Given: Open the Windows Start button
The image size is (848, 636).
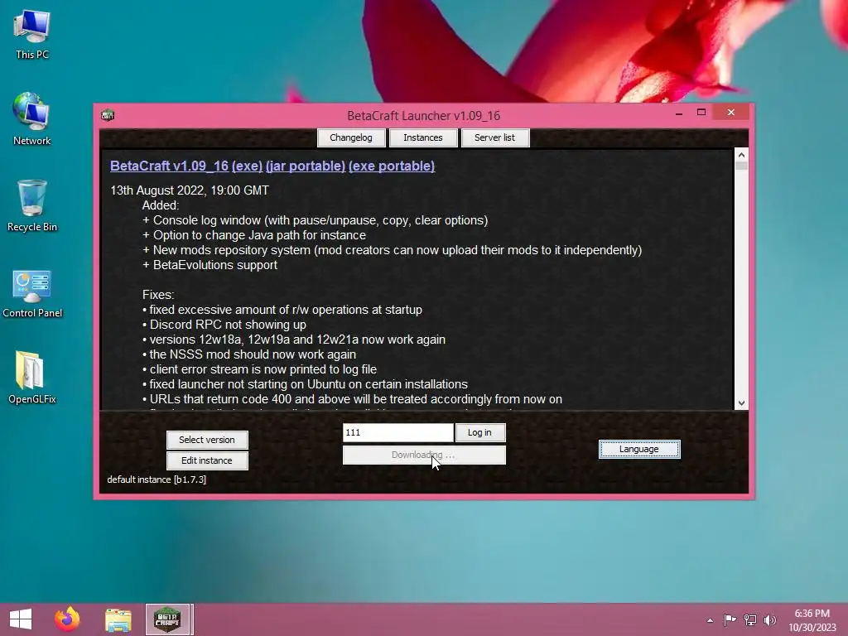Looking at the screenshot, I should click(21, 619).
